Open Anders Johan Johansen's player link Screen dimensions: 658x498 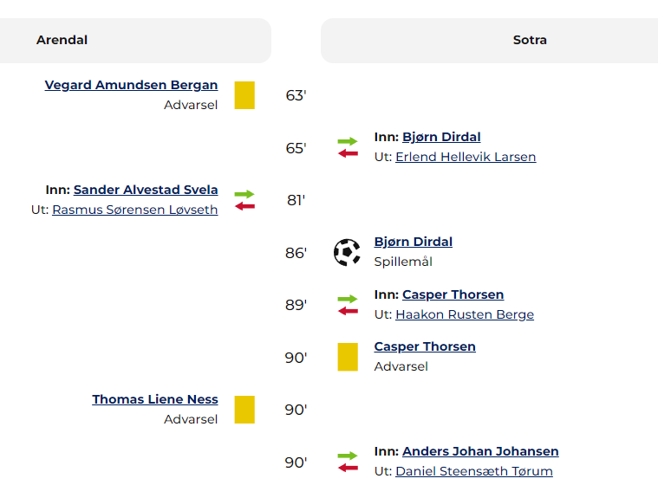(480, 451)
